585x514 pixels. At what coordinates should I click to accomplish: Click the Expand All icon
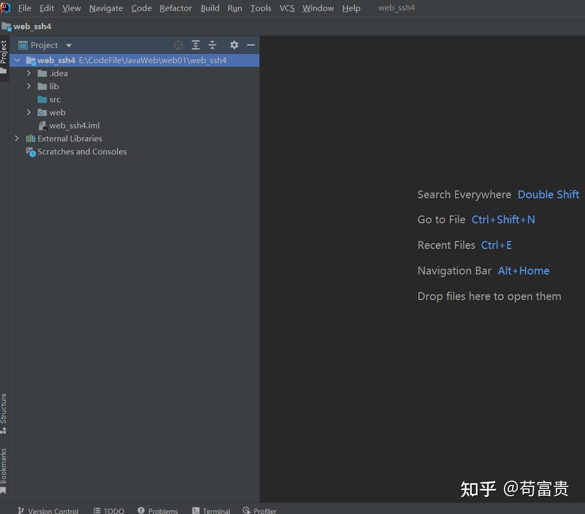[196, 45]
